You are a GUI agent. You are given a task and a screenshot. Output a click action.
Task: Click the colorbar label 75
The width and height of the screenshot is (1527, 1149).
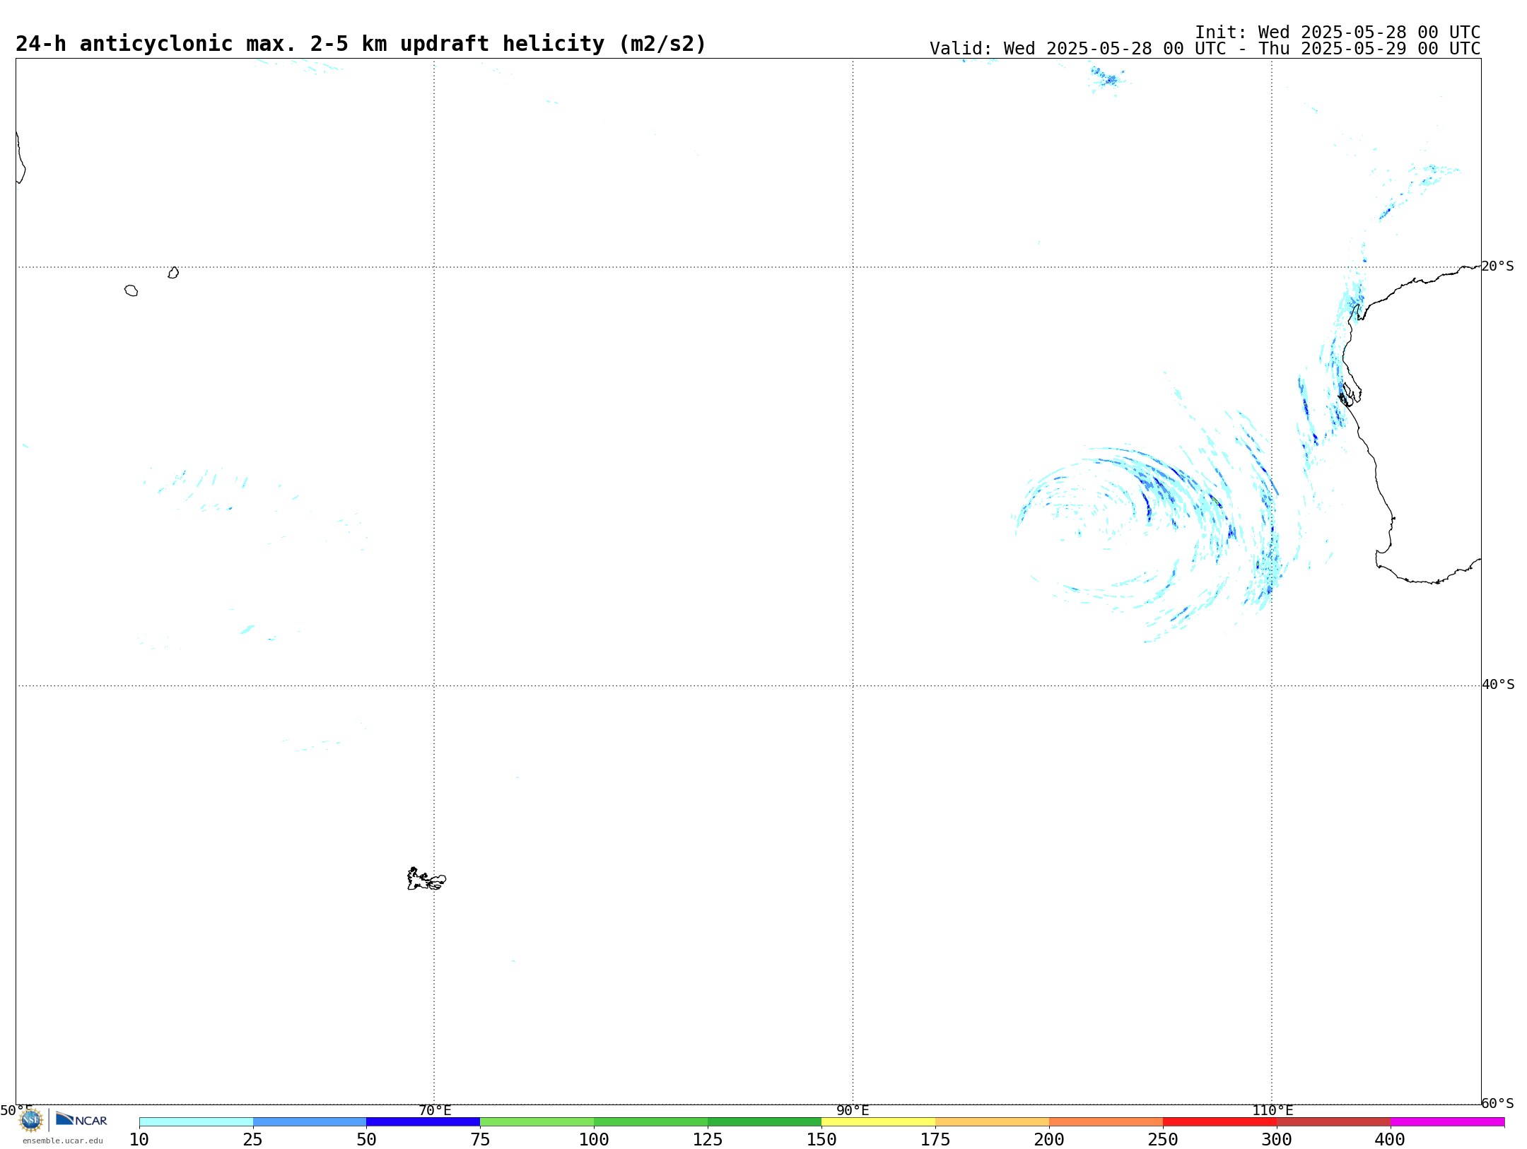(x=480, y=1139)
